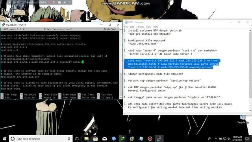This screenshot has height=142, width=252.
Task: Click the PuTTY title bar icon
Action: (3, 24)
